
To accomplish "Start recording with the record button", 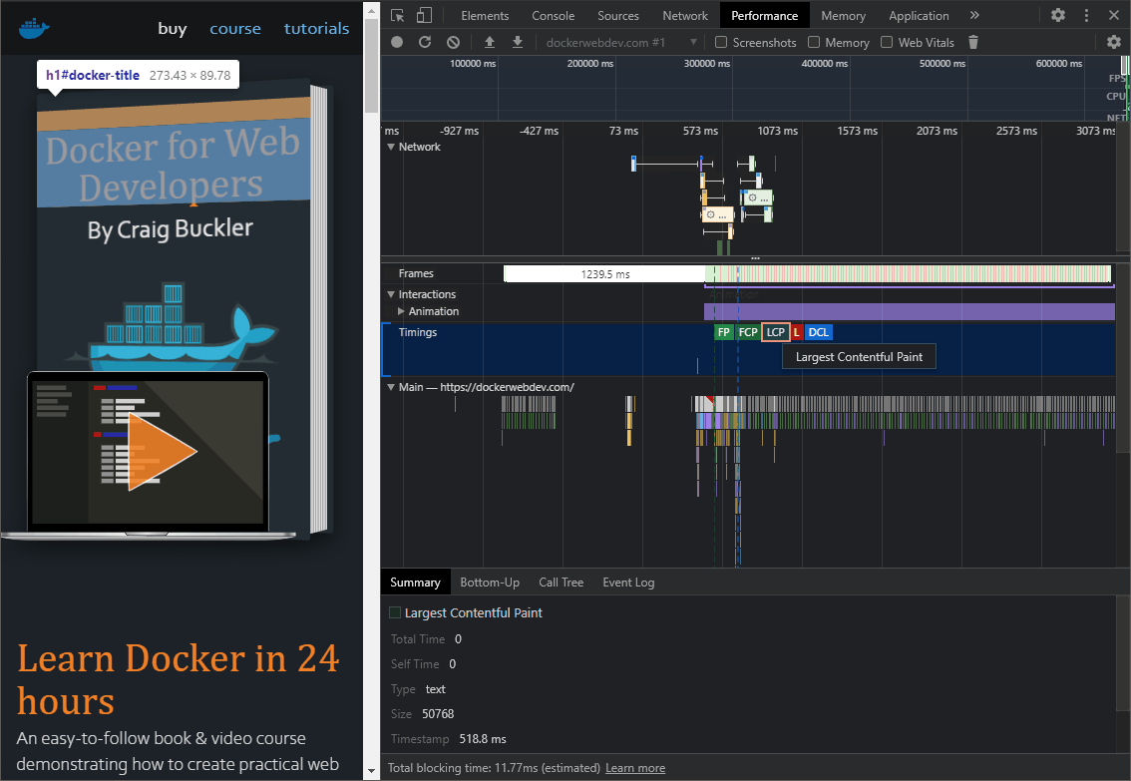I will coord(397,42).
